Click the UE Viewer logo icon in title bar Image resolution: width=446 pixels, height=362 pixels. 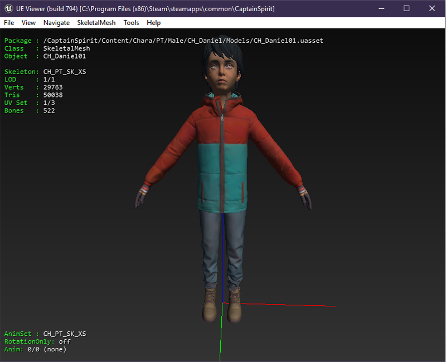pyautogui.click(x=8, y=8)
